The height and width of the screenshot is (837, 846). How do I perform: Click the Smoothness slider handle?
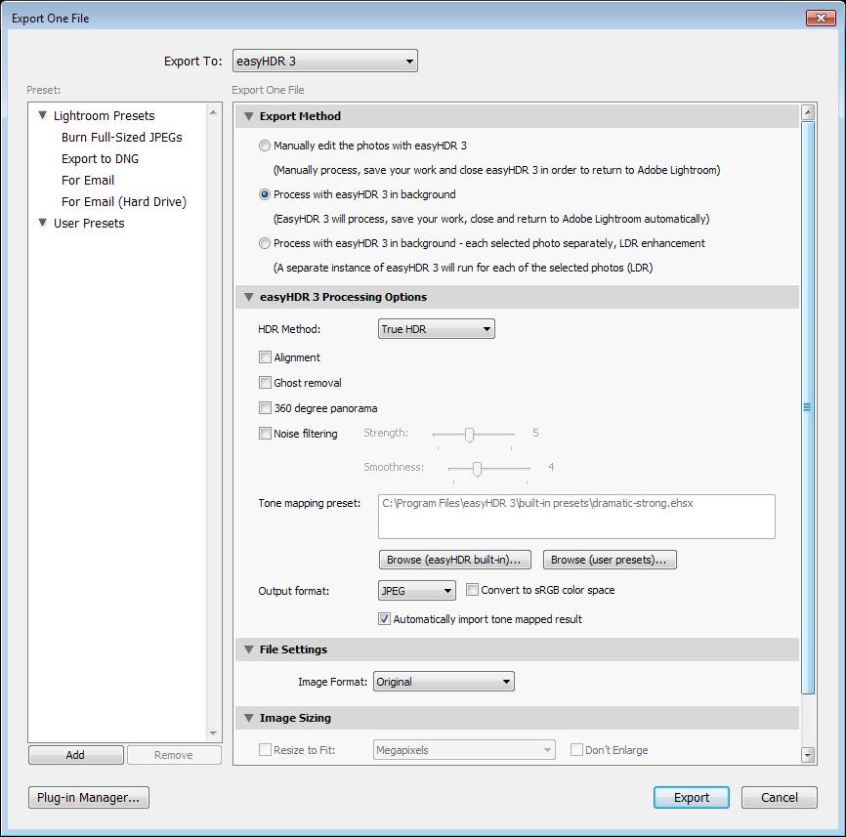[x=477, y=469]
